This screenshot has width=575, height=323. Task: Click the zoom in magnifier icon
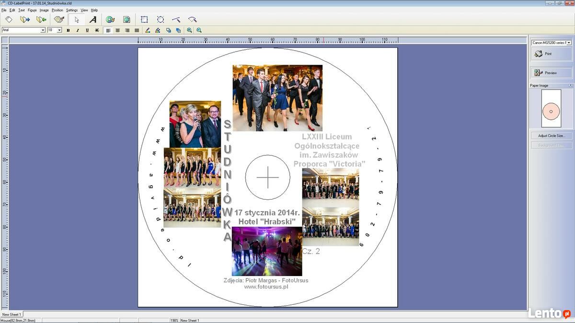tap(190, 30)
